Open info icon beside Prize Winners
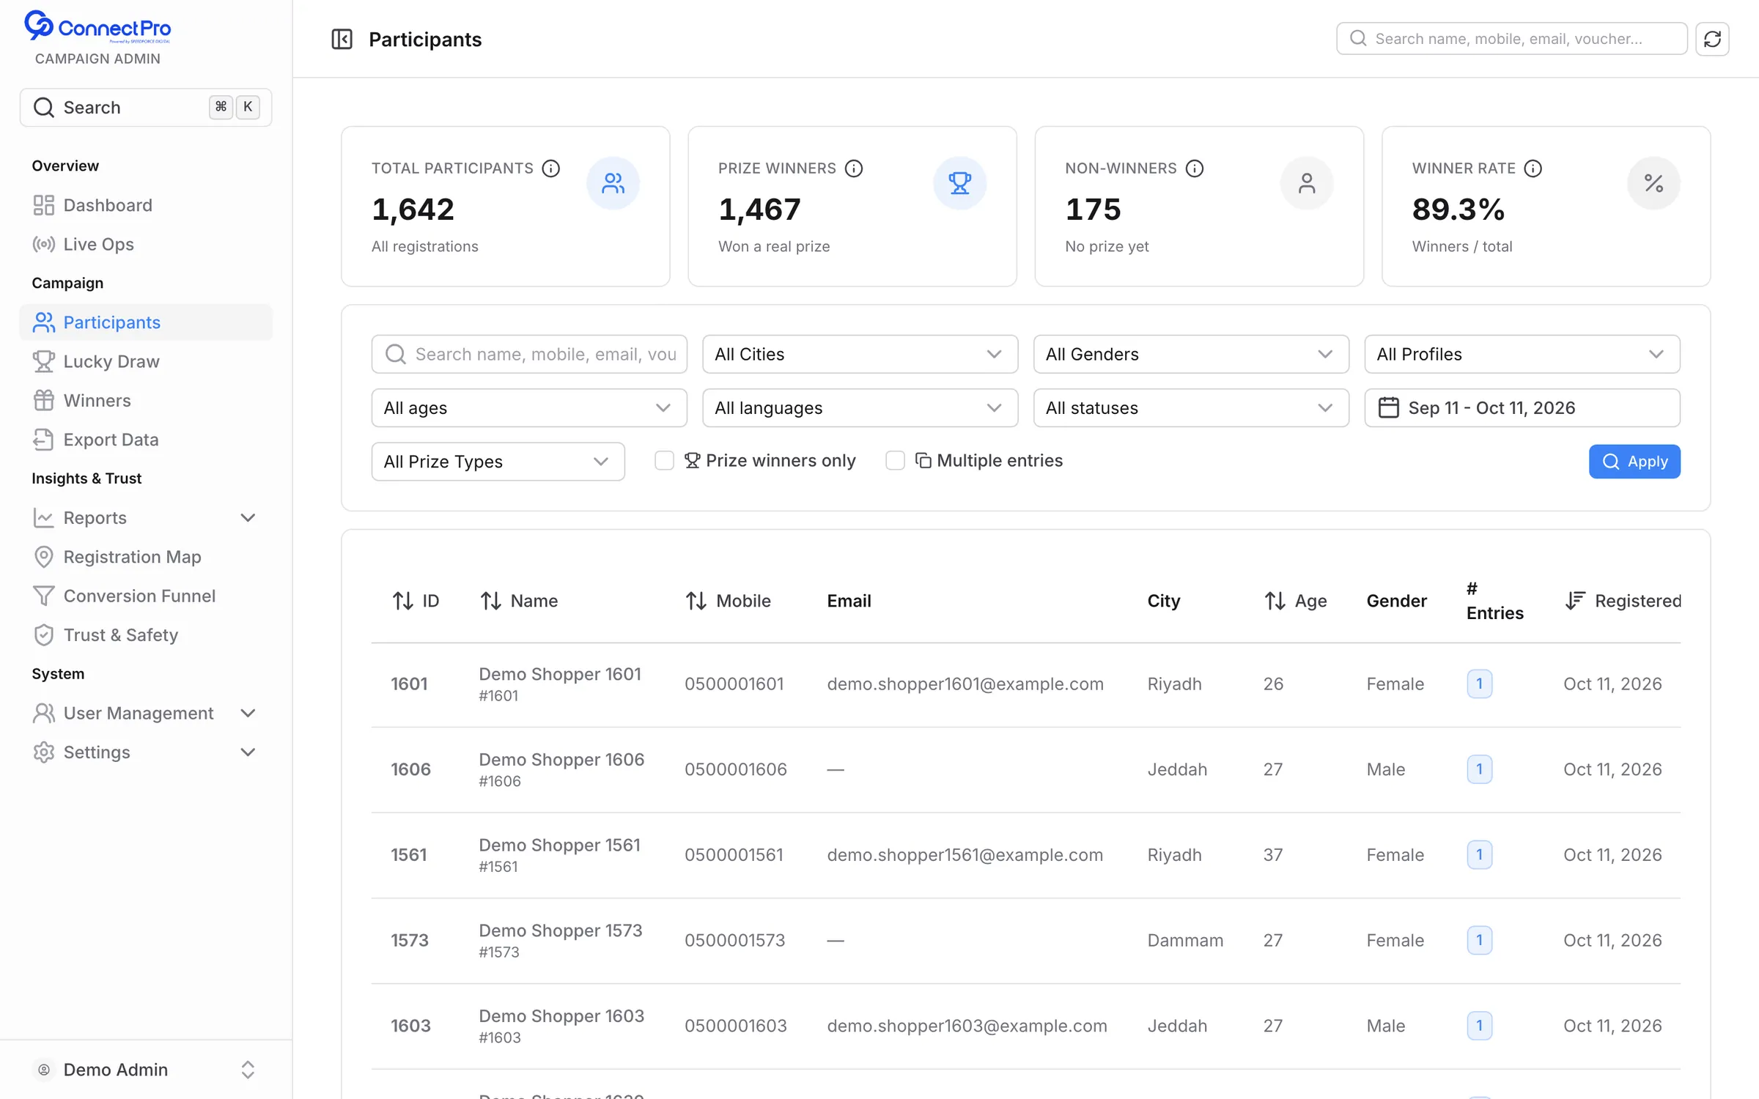 (854, 169)
